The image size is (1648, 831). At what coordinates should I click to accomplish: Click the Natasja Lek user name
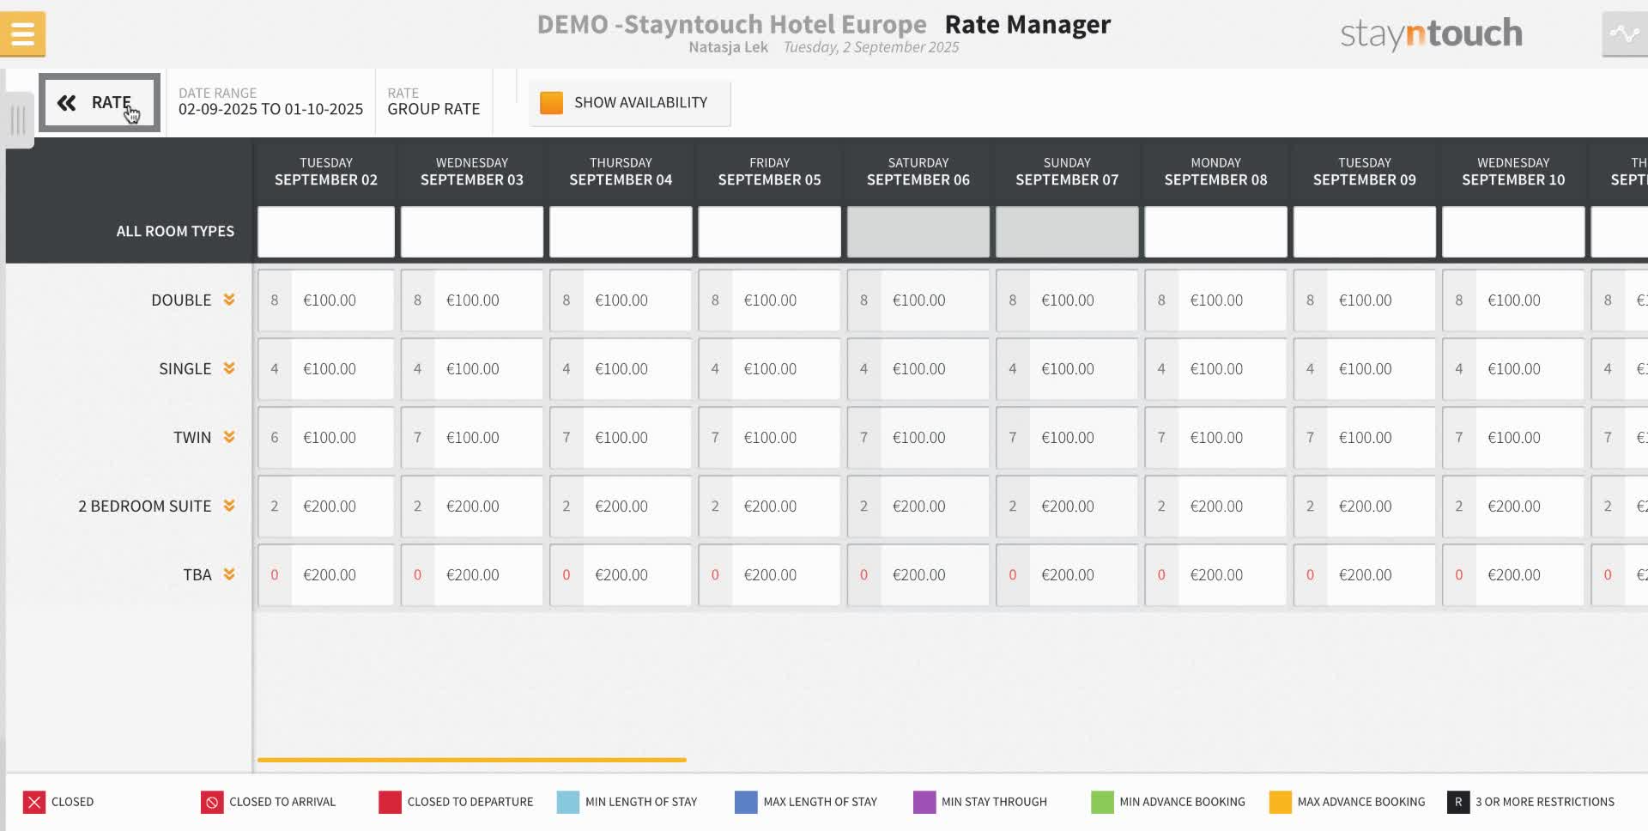tap(728, 47)
